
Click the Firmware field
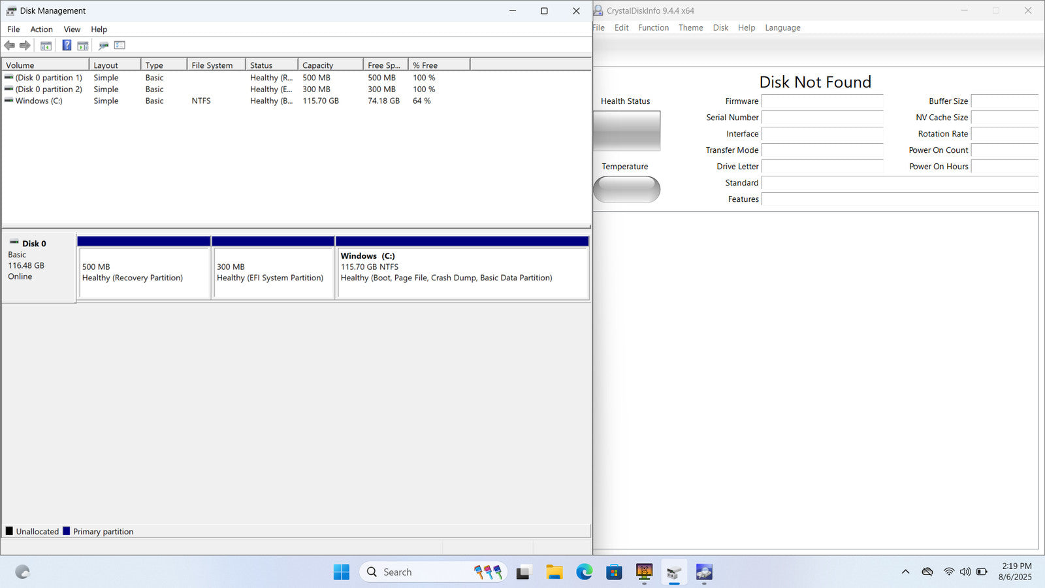coord(822,101)
